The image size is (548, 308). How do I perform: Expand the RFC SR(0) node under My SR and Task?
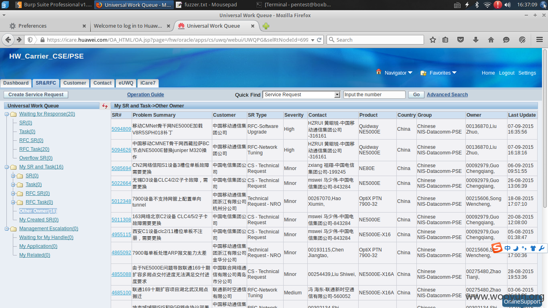13,193
